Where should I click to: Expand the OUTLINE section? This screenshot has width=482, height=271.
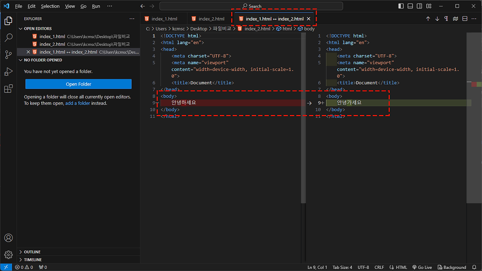pos(32,251)
